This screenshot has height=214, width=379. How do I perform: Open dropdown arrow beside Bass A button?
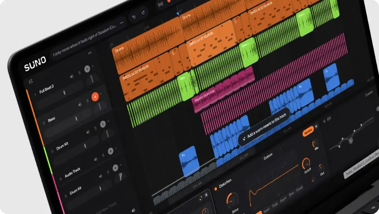point(100,94)
